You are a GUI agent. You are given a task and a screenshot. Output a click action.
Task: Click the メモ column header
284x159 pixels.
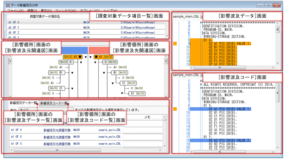(x=147, y=118)
